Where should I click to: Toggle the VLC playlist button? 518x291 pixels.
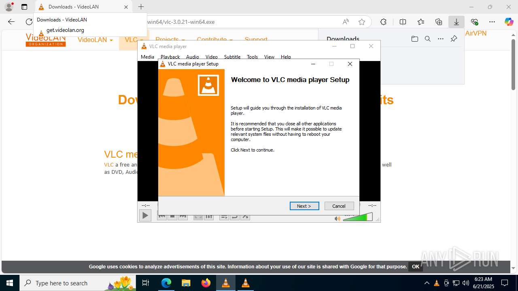[x=224, y=218]
